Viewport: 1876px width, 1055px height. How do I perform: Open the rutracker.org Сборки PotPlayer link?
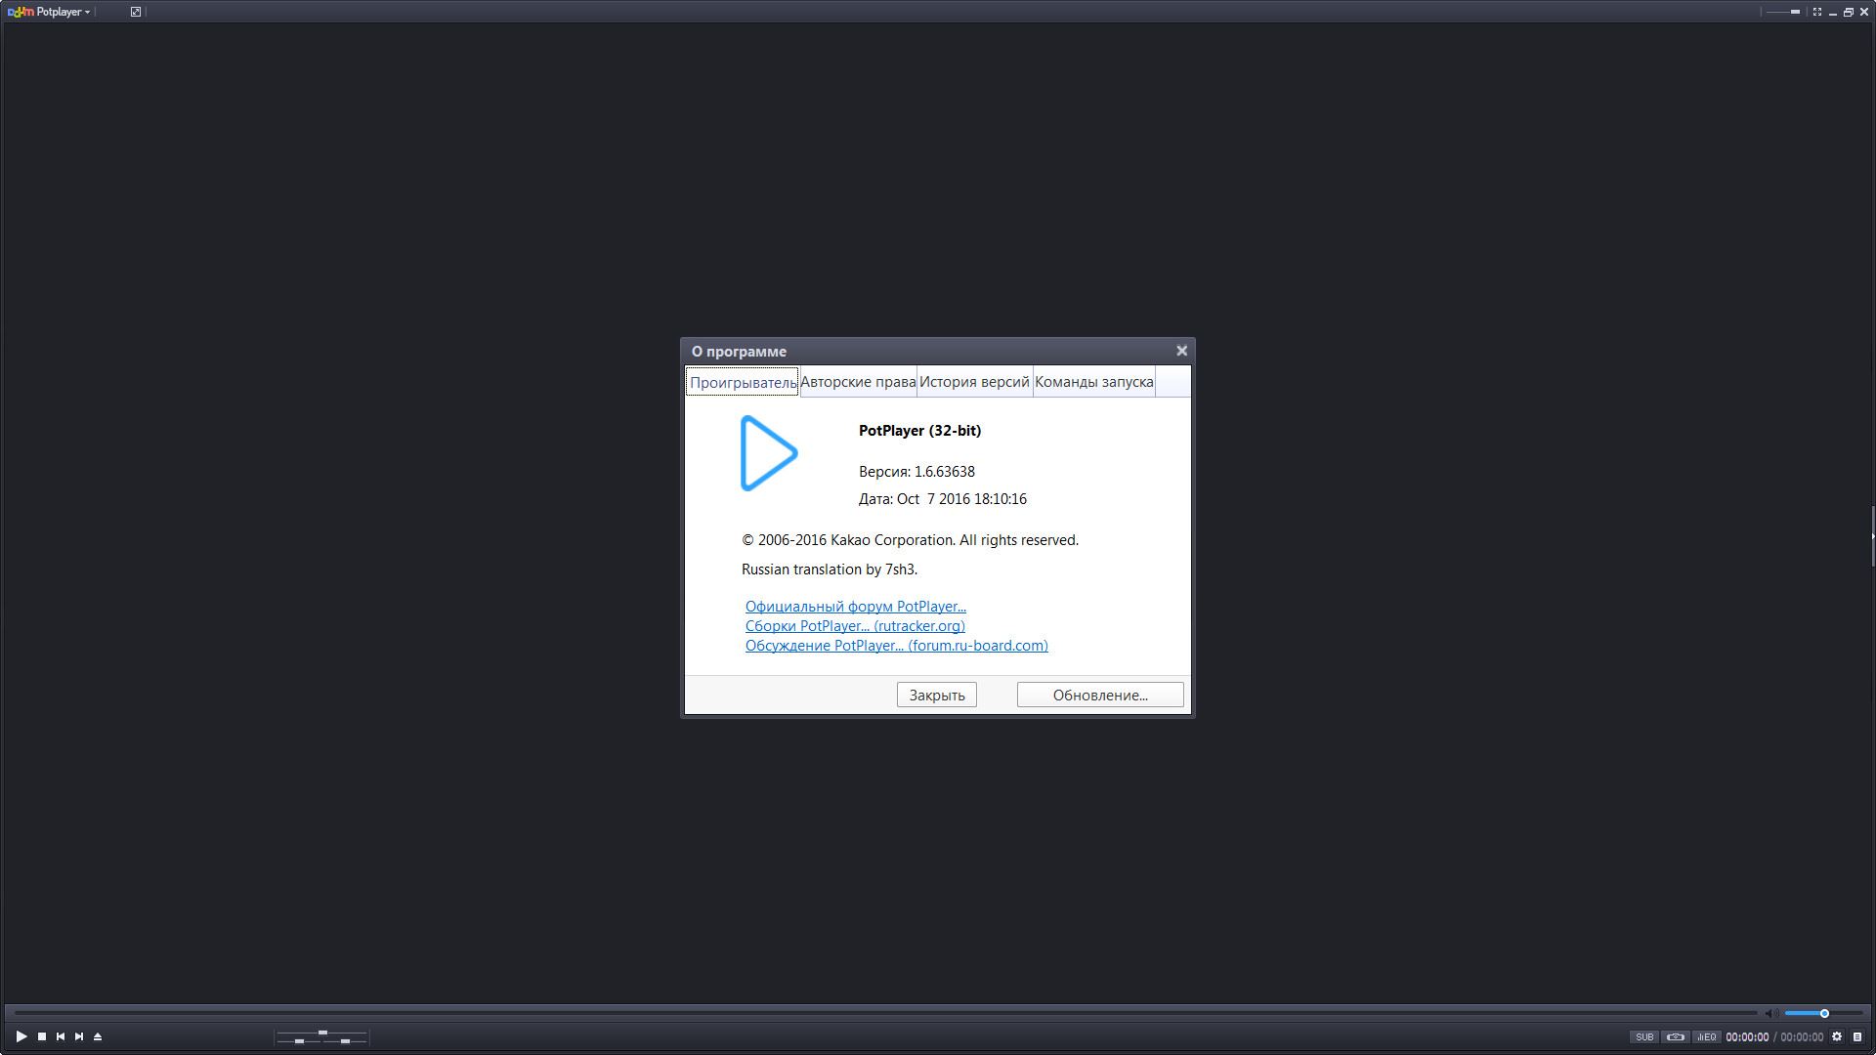pyautogui.click(x=854, y=626)
